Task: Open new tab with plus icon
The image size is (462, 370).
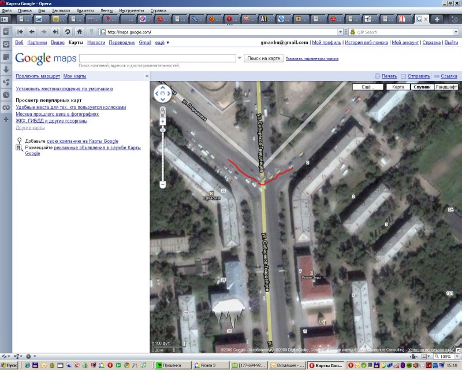Action: 438,19
